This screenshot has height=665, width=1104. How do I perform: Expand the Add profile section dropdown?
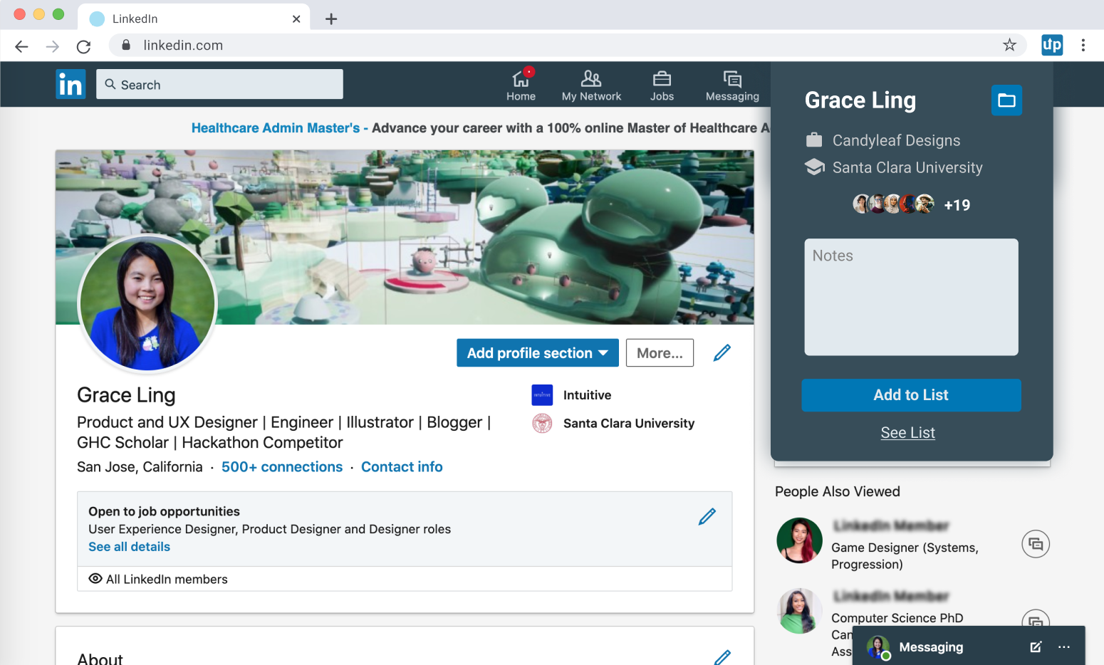pyautogui.click(x=538, y=353)
